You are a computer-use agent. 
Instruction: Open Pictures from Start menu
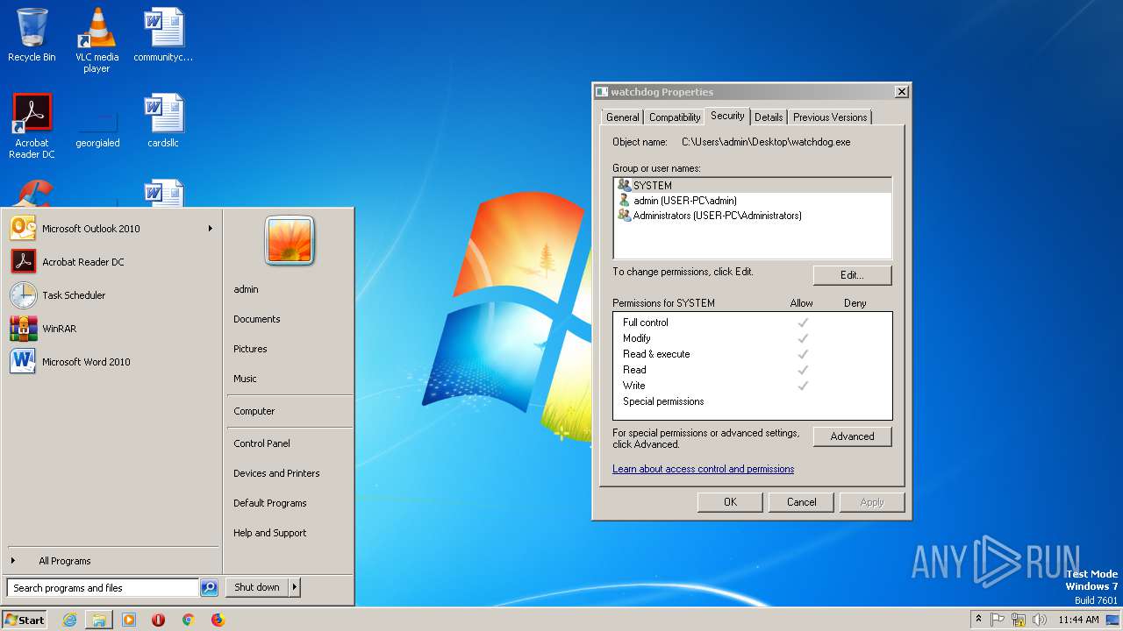click(x=250, y=349)
